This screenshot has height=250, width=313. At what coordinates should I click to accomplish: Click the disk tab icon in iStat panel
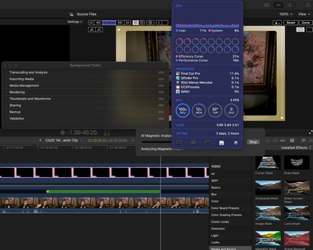207,143
